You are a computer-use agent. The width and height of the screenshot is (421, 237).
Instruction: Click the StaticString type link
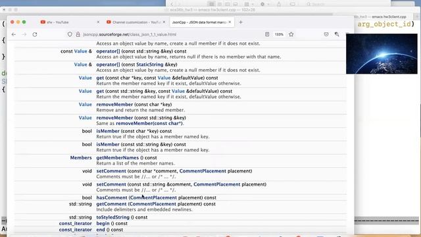click(150, 65)
